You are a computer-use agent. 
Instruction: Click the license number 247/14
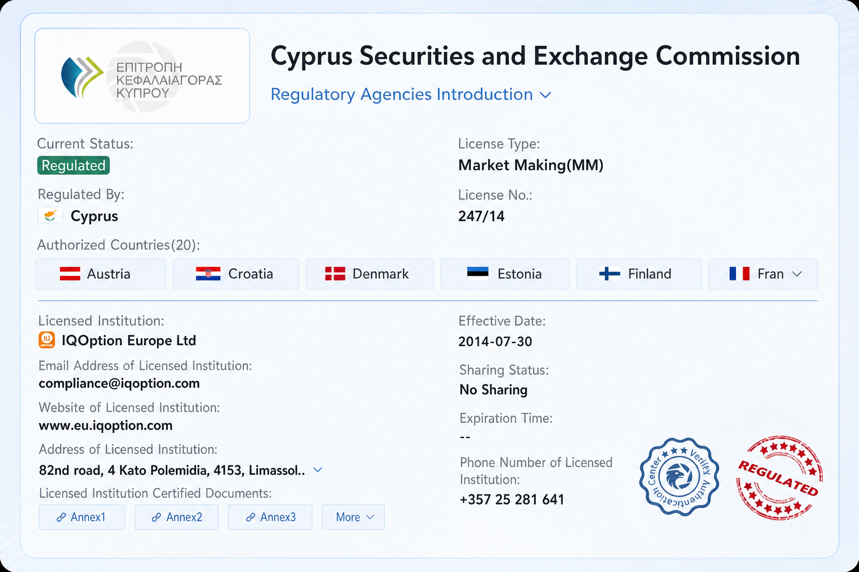(x=481, y=216)
